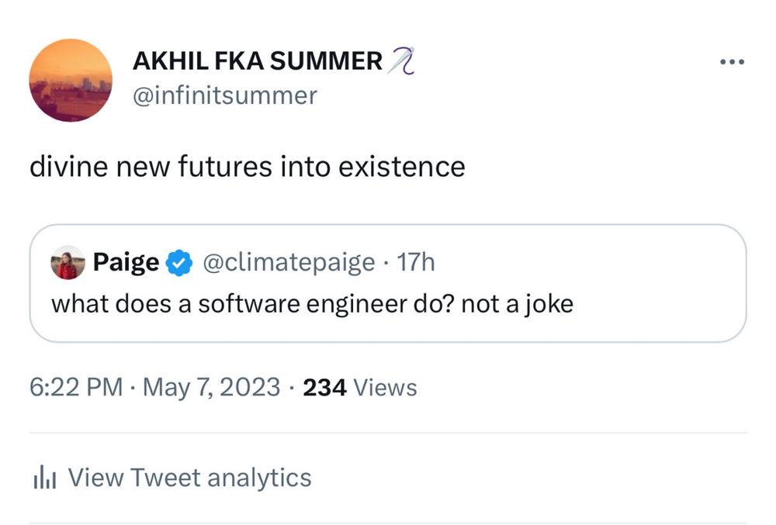Screen dimensions: 776x525
Task: Select the text "divine new futures into existence"
Action: point(247,166)
